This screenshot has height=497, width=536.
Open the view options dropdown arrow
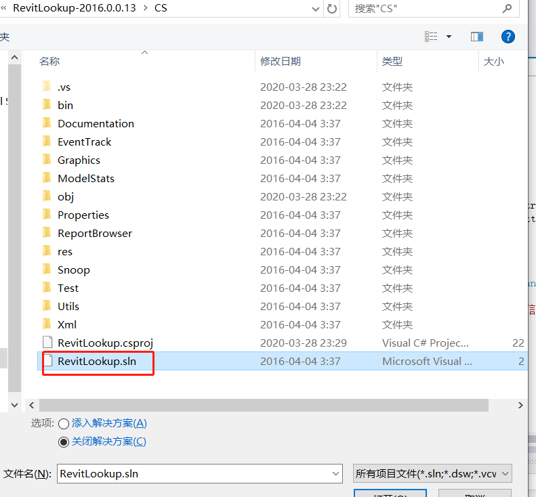(x=449, y=37)
